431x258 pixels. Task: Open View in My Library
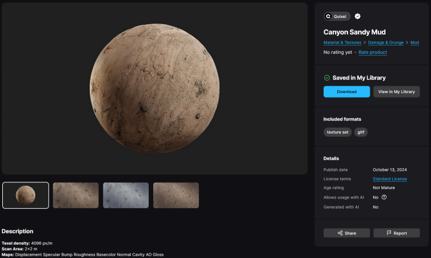(396, 91)
